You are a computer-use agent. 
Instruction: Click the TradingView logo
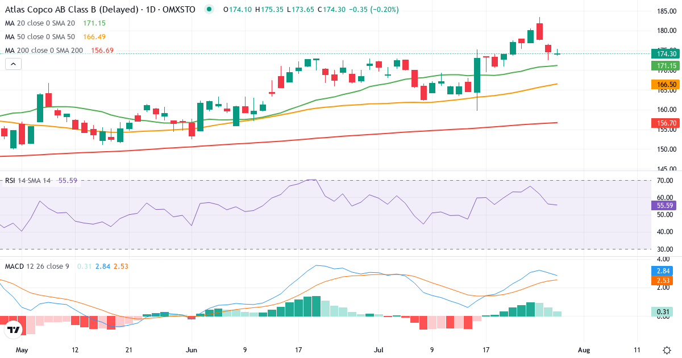pyautogui.click(x=14, y=330)
